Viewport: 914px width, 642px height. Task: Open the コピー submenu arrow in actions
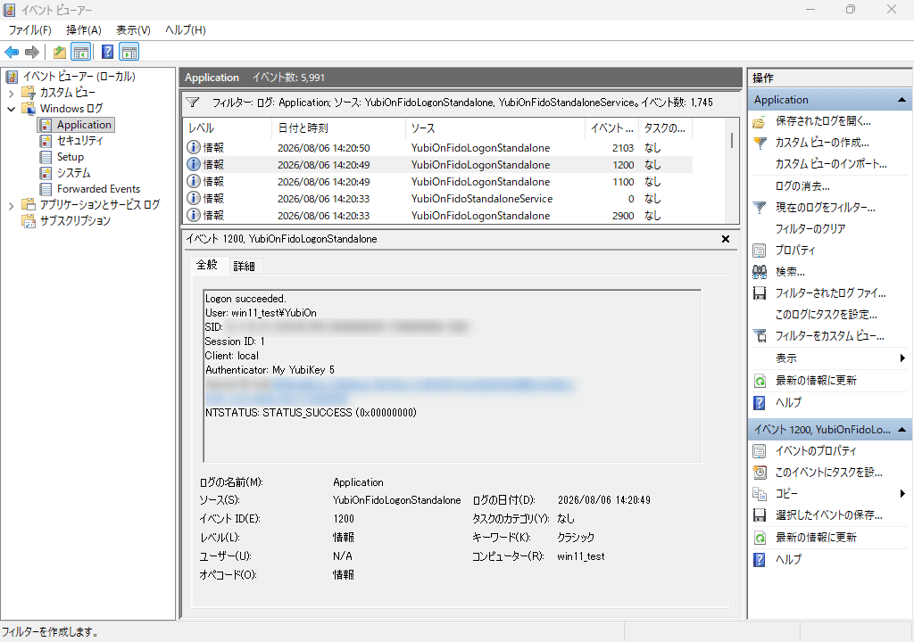click(x=902, y=494)
